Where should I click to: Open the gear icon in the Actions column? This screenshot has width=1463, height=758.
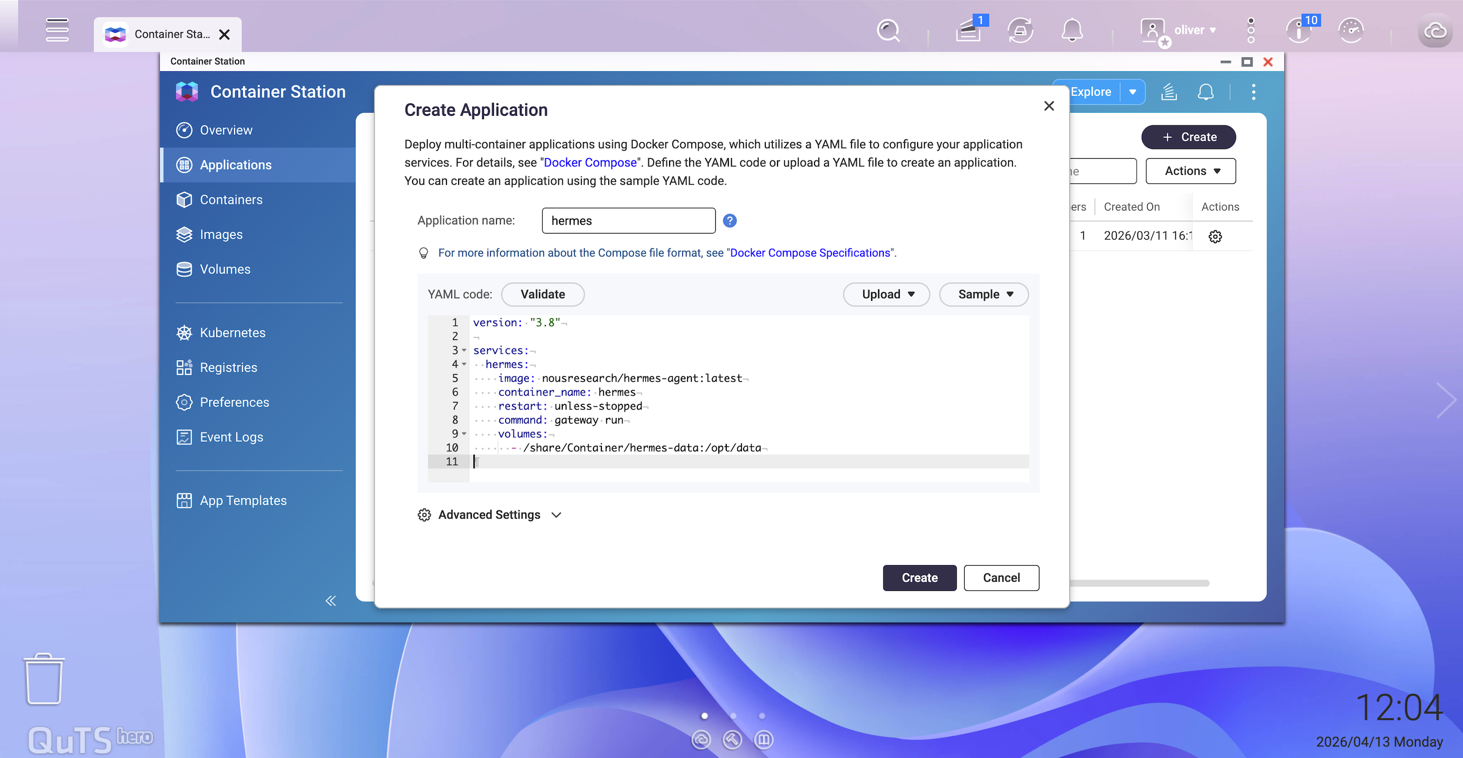click(1215, 236)
